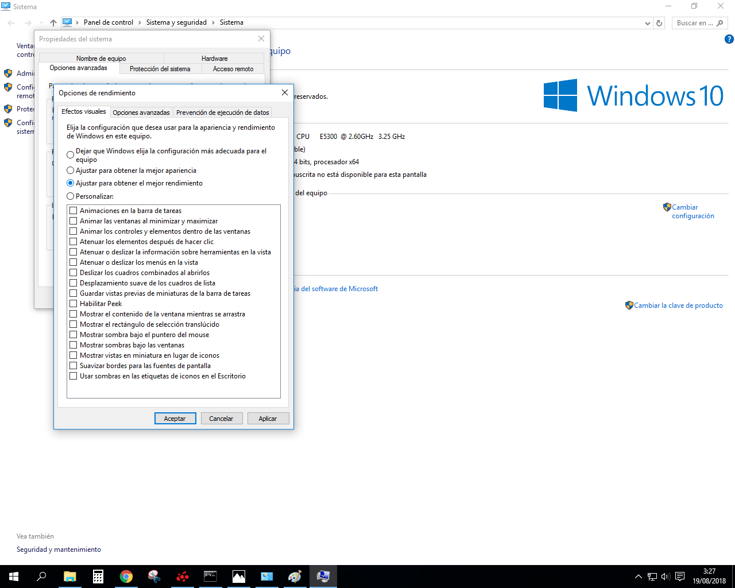Image resolution: width=735 pixels, height=588 pixels.
Task: Open 'Prevención de ejecución de datos' tab
Action: pos(222,113)
